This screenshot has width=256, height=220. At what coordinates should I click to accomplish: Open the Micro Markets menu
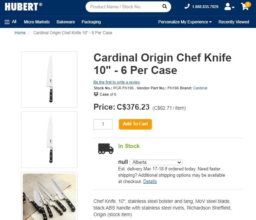(37, 22)
